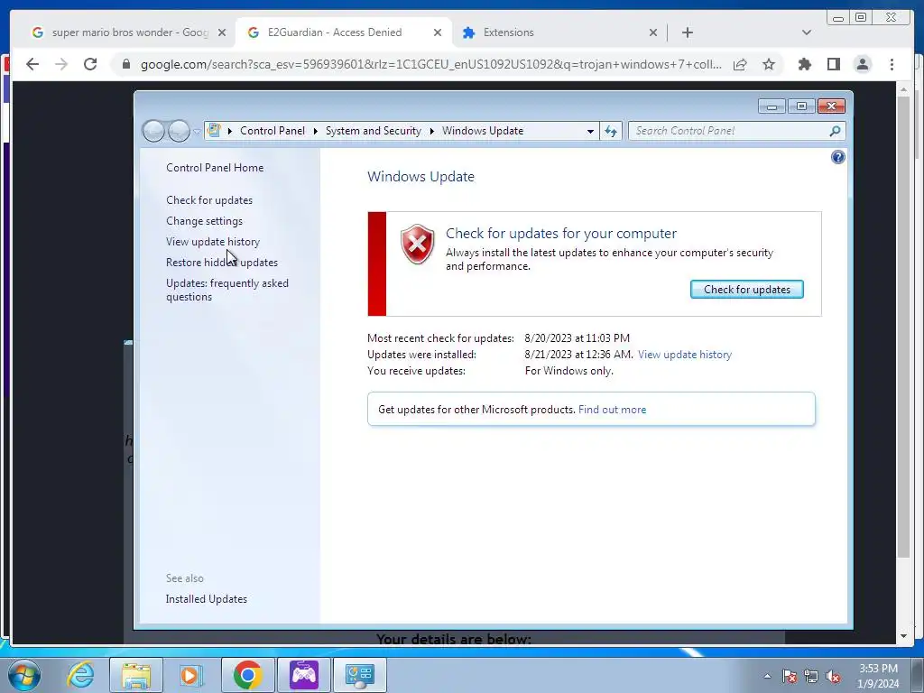Switch to Chrome on taskbar
This screenshot has width=924, height=693.
click(247, 675)
